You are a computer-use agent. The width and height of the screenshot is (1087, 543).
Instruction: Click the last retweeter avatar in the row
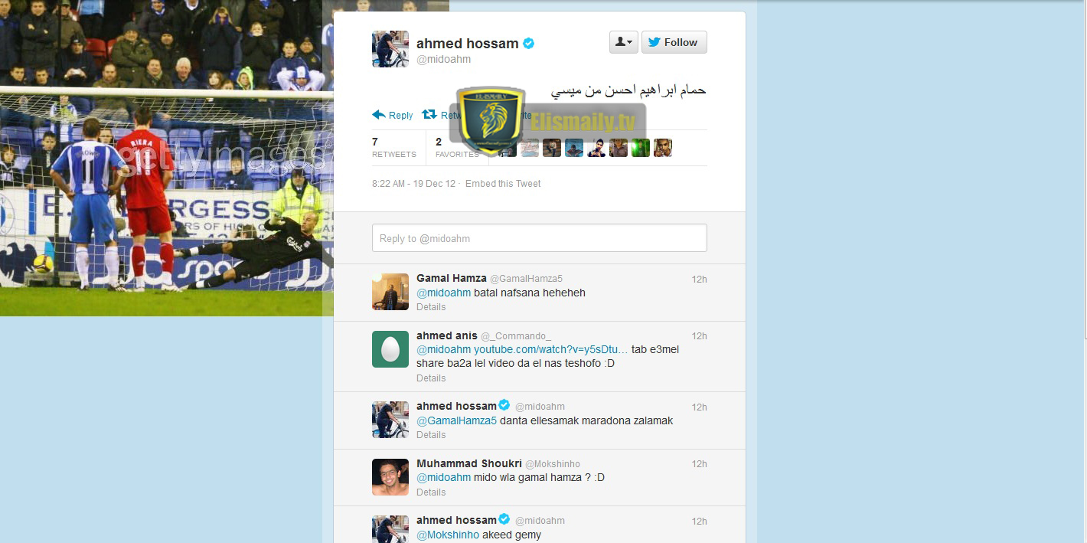click(x=663, y=148)
